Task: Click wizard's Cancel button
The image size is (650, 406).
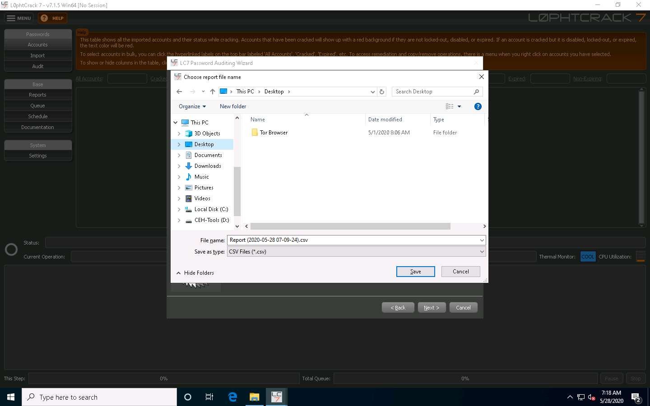Action: click(x=463, y=308)
